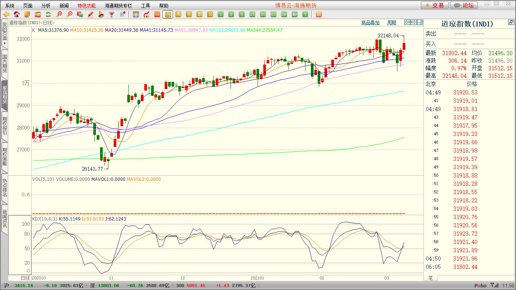Select the 15 minute period button
The width and height of the screenshot is (516, 290).
(252, 14)
